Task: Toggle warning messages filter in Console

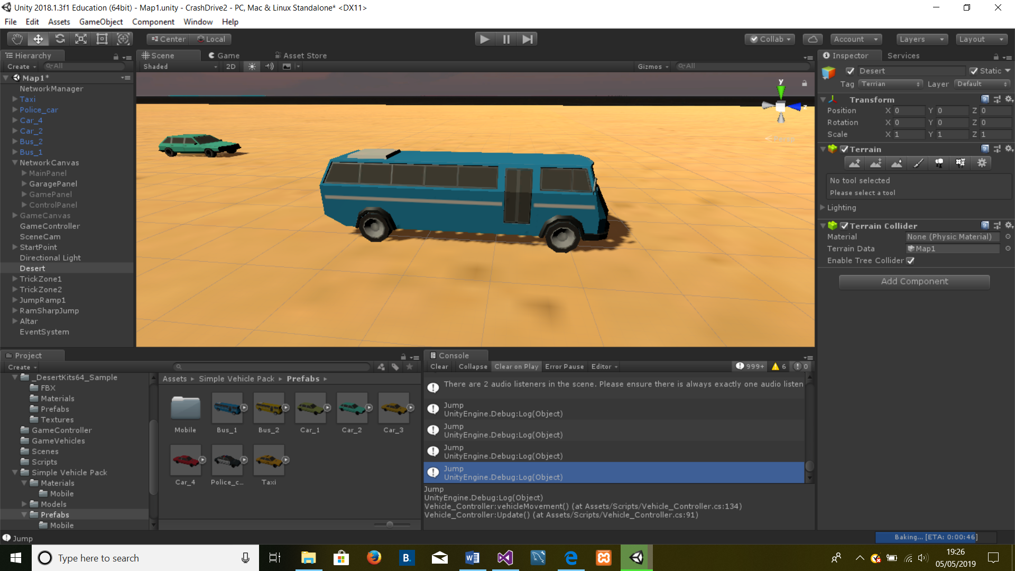Action: (x=779, y=366)
